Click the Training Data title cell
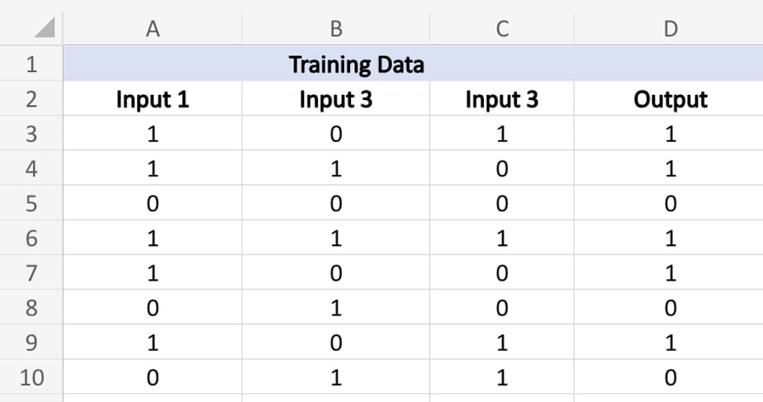 [x=356, y=64]
